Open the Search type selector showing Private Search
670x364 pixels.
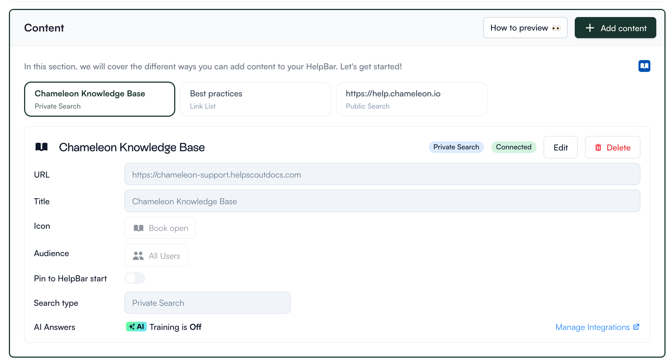coord(207,302)
